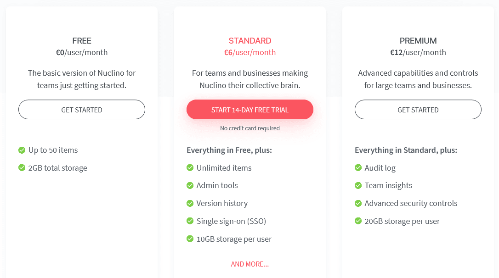Click the checkmark icon next to "Admin tools"

point(190,185)
